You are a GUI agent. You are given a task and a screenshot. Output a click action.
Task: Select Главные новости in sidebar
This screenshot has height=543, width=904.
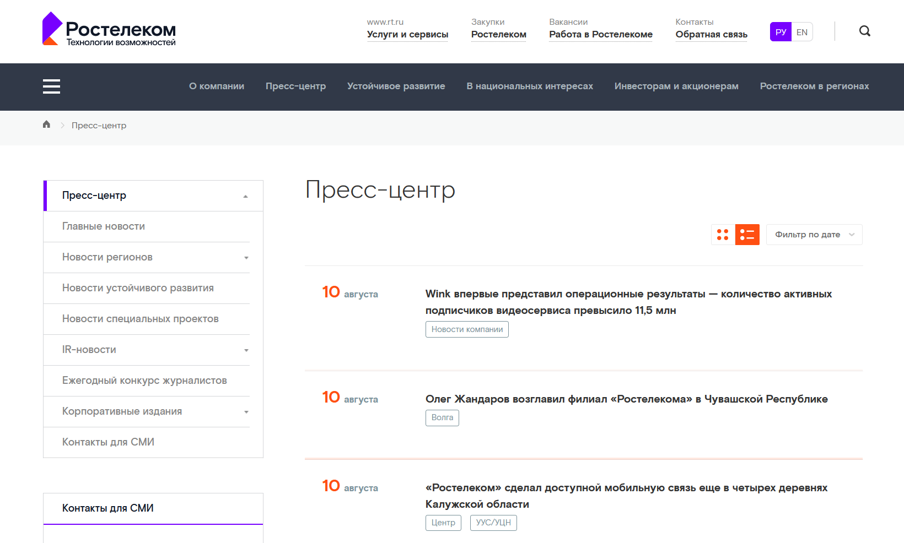pyautogui.click(x=104, y=226)
